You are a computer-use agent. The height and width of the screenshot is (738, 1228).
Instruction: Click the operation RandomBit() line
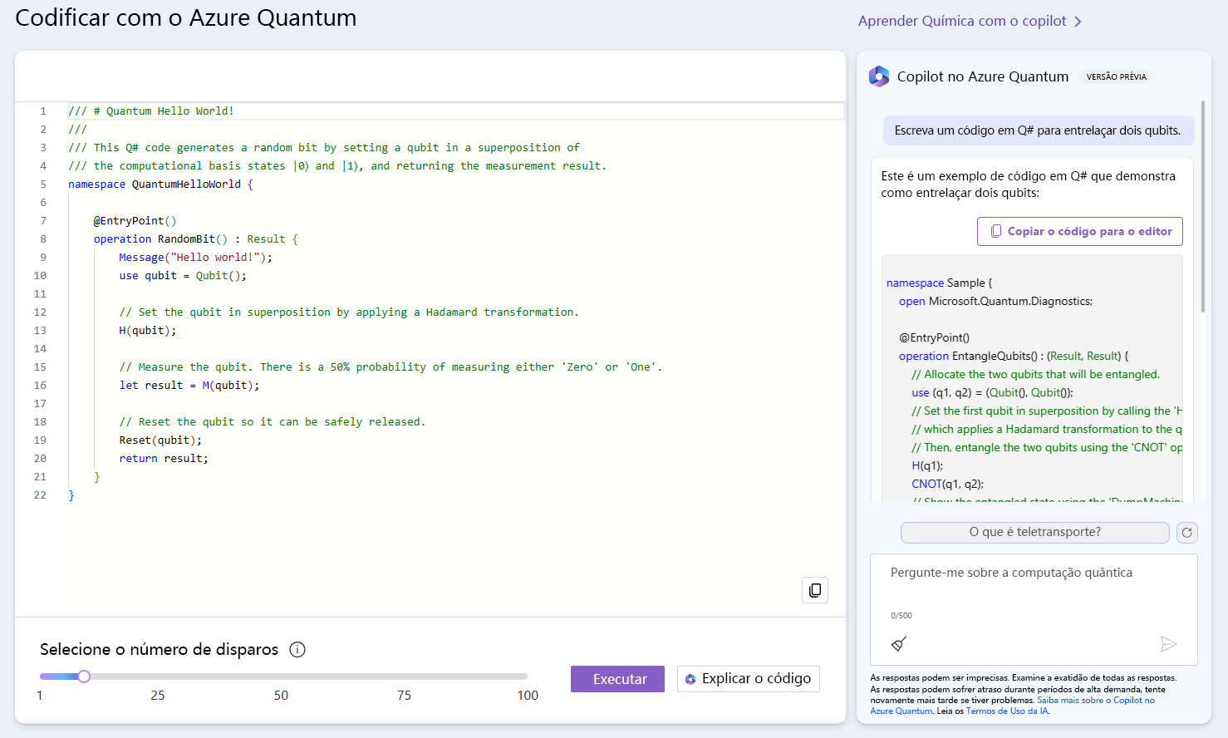(195, 239)
